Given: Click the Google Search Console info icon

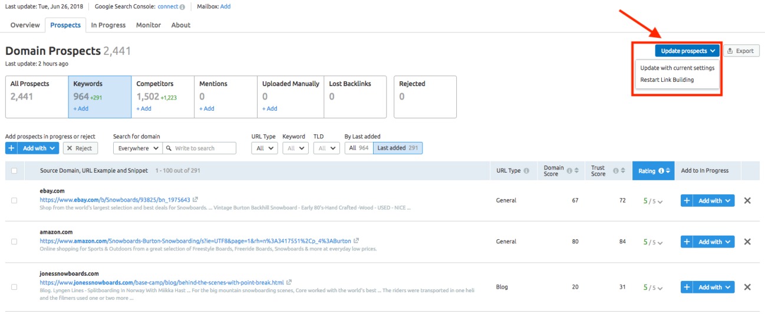Looking at the screenshot, I should point(182,7).
